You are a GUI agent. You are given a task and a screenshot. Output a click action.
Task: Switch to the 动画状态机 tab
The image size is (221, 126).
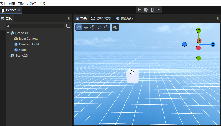pyautogui.click(x=101, y=18)
